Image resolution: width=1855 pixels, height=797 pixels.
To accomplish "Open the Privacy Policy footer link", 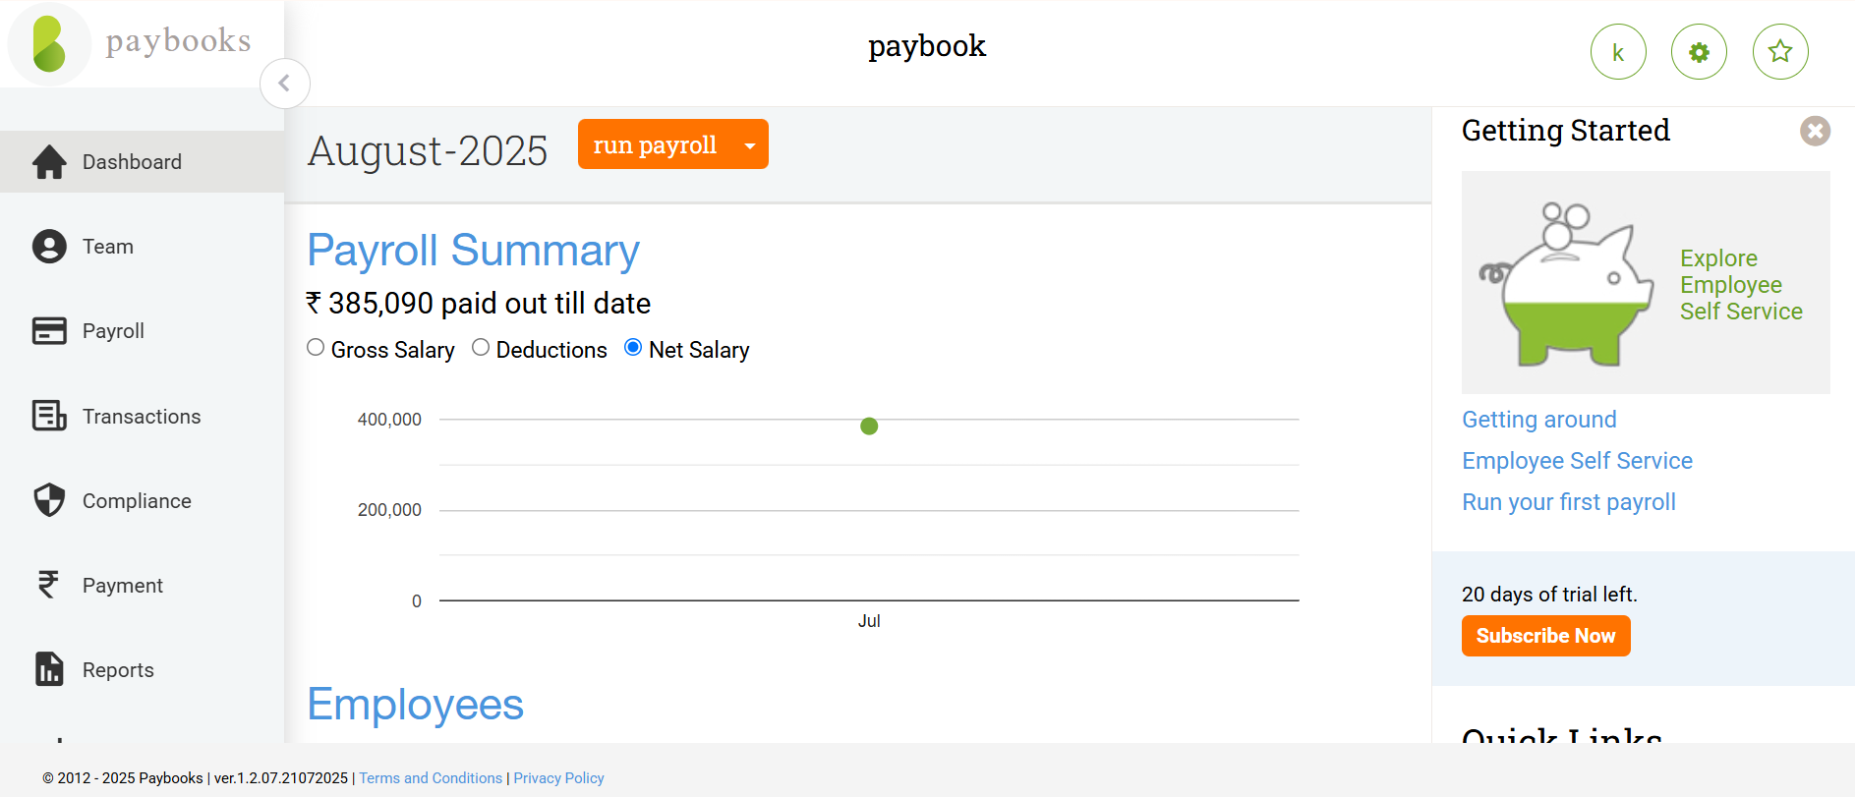I will click(558, 778).
